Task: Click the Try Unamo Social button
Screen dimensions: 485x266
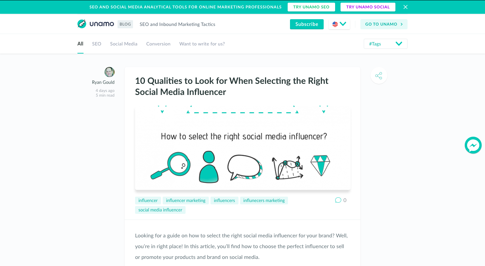Action: click(368, 7)
